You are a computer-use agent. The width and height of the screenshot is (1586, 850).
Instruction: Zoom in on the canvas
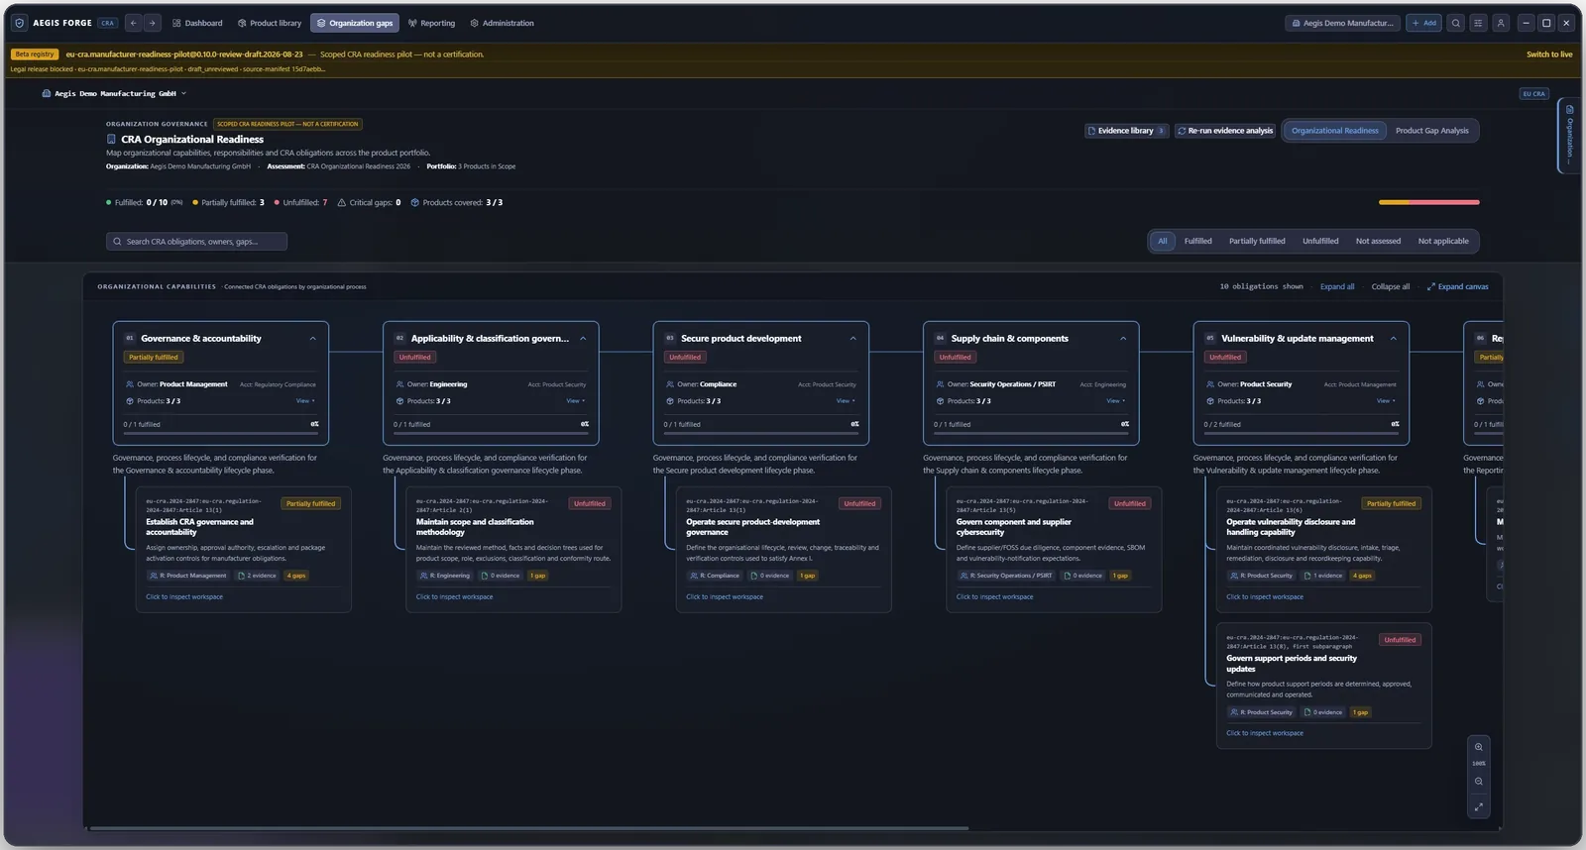(1478, 747)
